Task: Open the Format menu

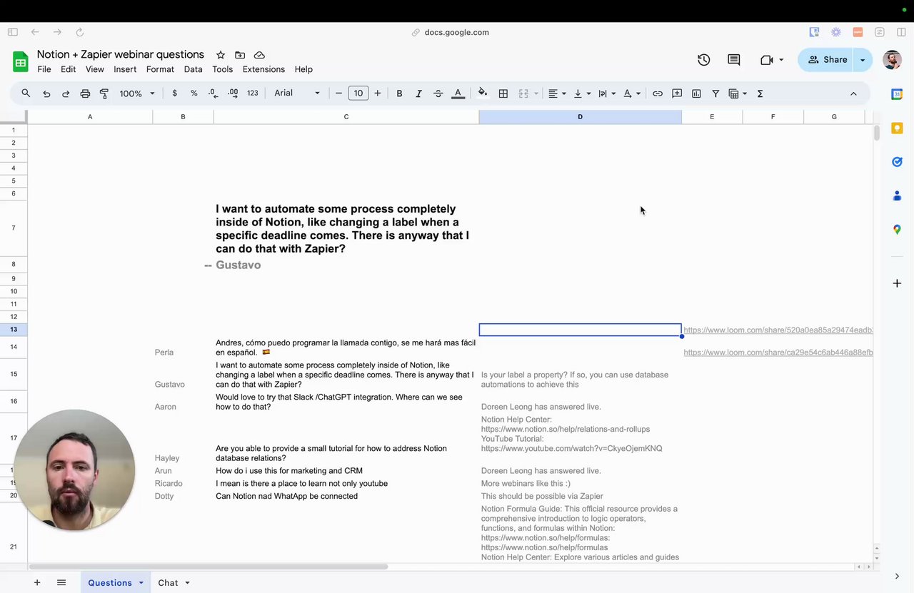Action: coord(160,69)
